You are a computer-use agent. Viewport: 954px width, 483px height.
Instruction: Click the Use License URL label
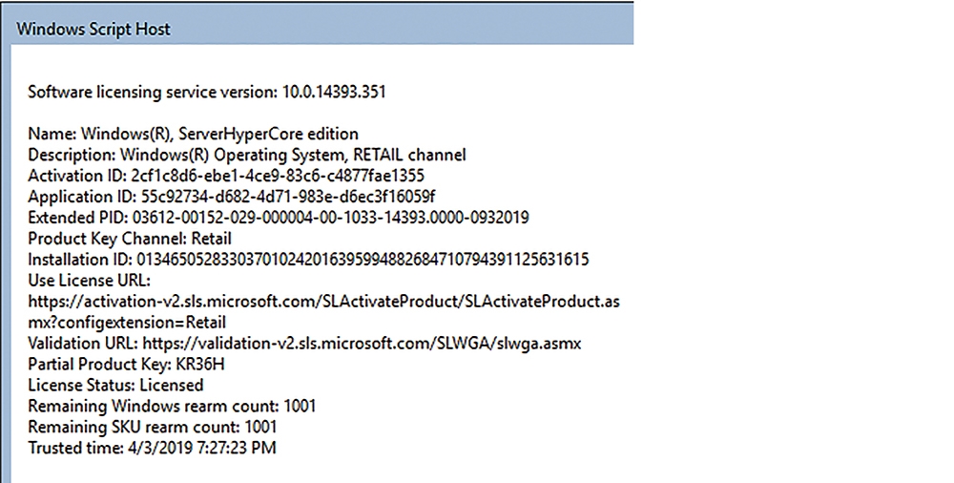89,281
